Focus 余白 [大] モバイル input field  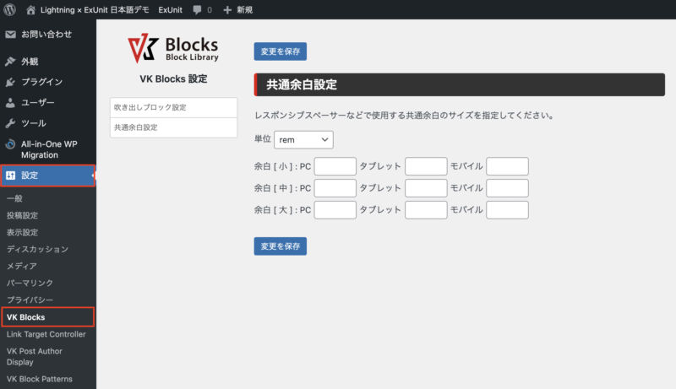click(507, 209)
